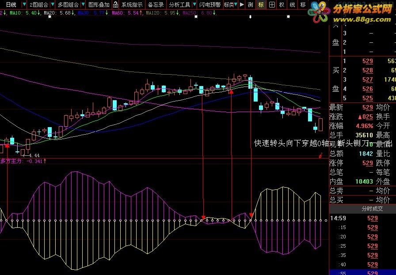Click buy level 4 price 526
Screen dimensions: 396x275
(367, 89)
